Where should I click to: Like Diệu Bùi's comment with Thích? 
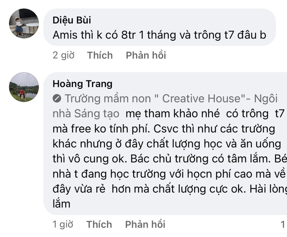point(100,55)
